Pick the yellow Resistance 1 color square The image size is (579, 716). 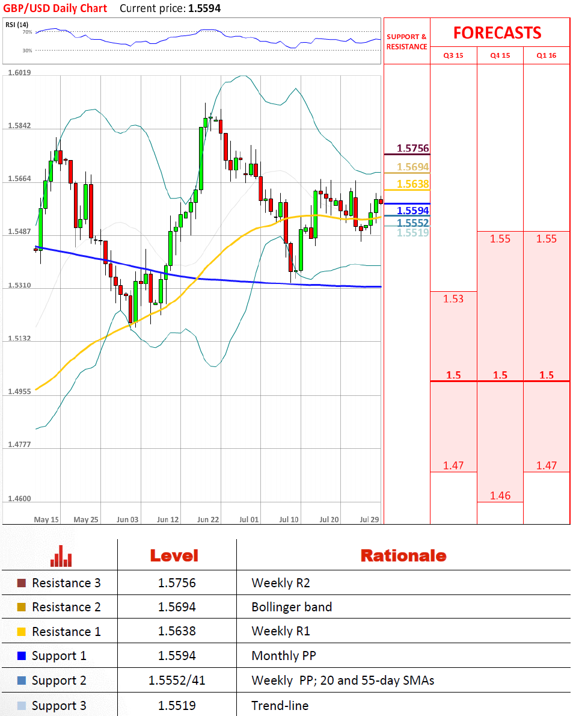coord(22,632)
